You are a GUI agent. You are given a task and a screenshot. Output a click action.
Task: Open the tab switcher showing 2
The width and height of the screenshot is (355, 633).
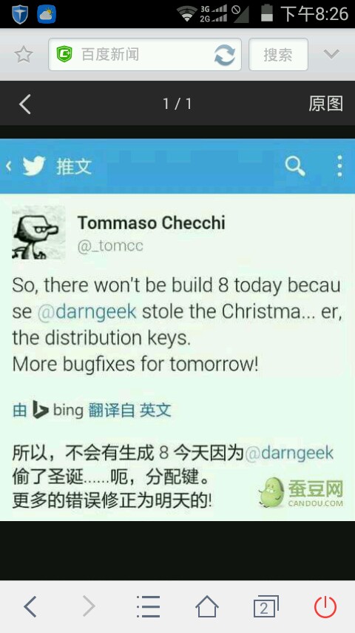pyautogui.click(x=266, y=606)
